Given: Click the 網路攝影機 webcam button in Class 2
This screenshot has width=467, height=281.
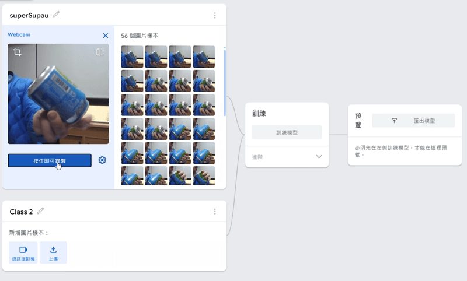Looking at the screenshot, I should (23, 252).
